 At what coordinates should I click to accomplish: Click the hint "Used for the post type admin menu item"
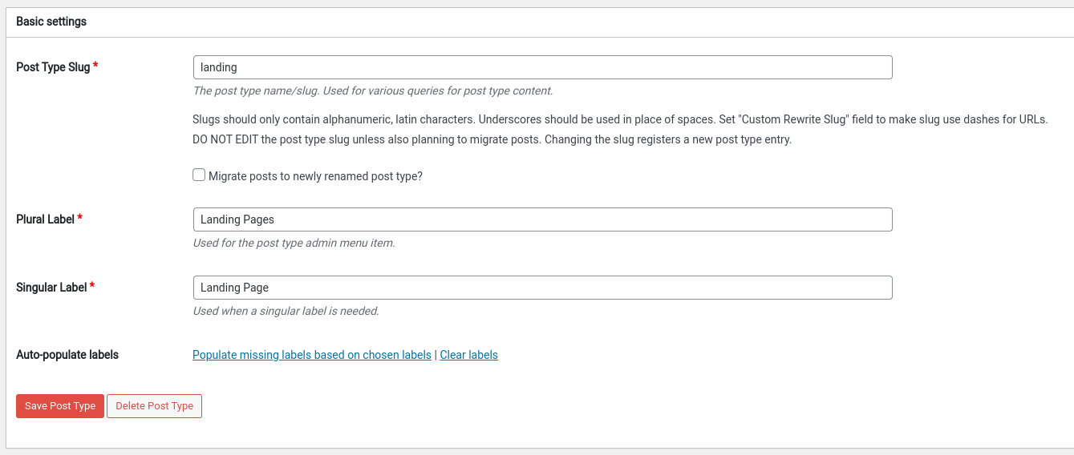click(294, 243)
